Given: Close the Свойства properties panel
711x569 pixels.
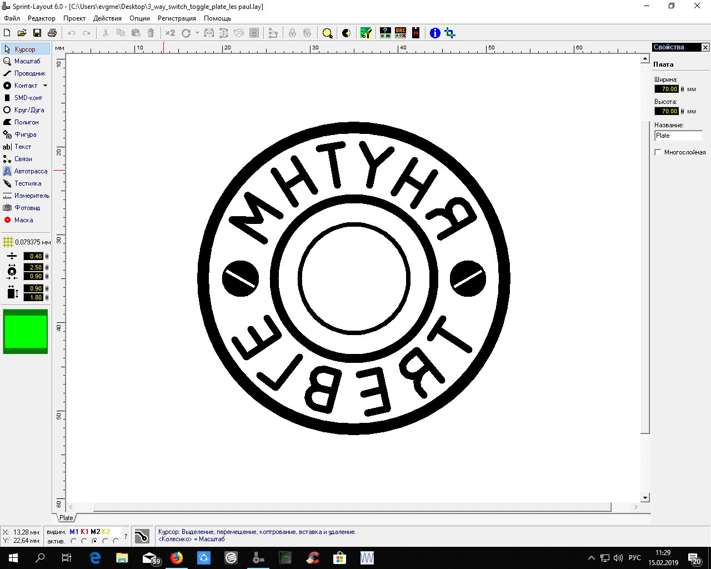Looking at the screenshot, I should 705,47.
